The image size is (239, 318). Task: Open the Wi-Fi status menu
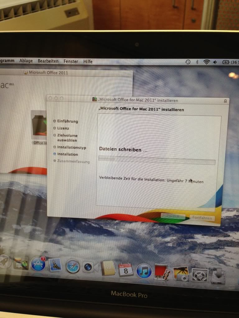click(x=207, y=62)
